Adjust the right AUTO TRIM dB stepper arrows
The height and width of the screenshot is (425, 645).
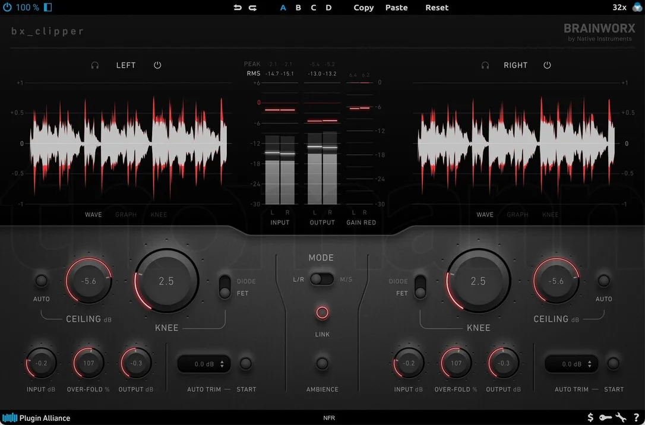pos(590,364)
